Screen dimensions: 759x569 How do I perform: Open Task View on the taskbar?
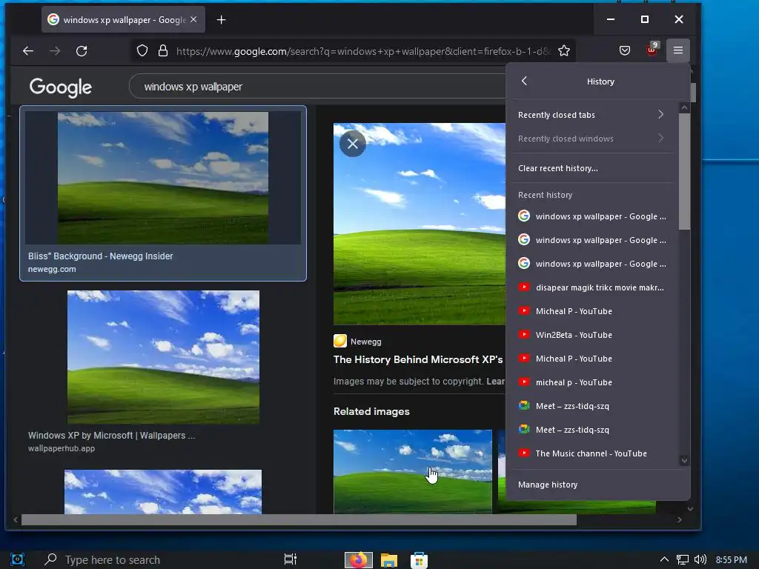291,559
